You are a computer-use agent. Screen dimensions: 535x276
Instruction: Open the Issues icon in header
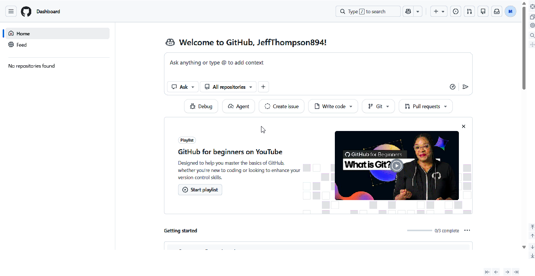tap(455, 11)
